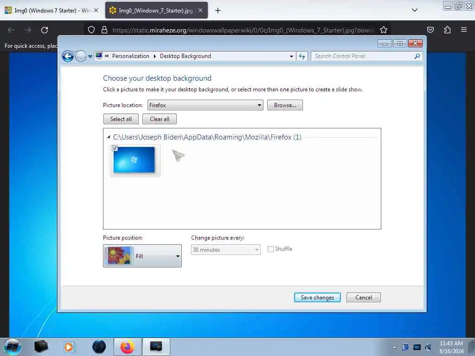Viewport: 475px width, 356px height.
Task: Open the Firefox Extensions puzzle icon
Action: pyautogui.click(x=447, y=30)
